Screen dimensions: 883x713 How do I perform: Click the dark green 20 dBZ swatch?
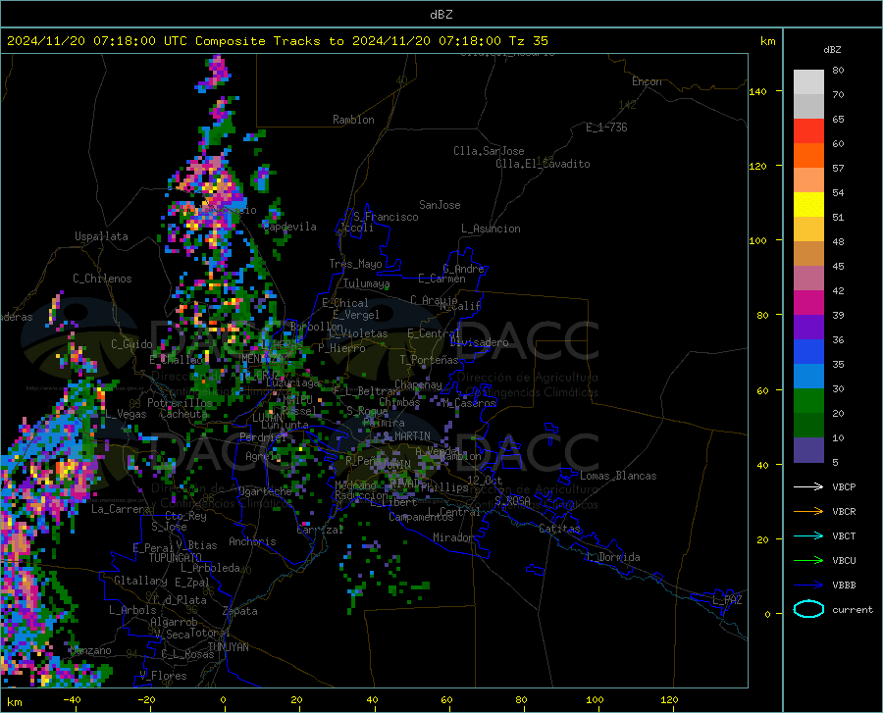(x=808, y=426)
